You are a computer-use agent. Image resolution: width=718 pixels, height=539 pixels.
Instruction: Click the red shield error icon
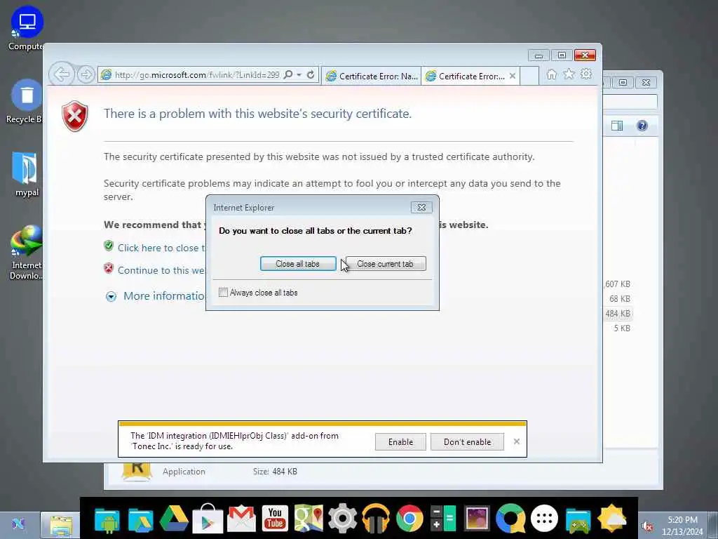click(x=75, y=116)
